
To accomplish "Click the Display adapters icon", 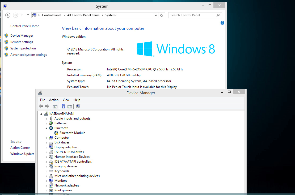I will tap(51, 147).
